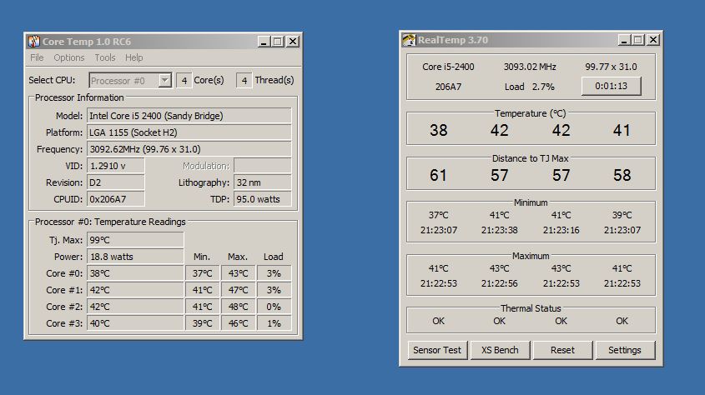Viewport: 705px width, 395px height.
Task: Click the Platform field LGA 1155
Action: [x=189, y=132]
